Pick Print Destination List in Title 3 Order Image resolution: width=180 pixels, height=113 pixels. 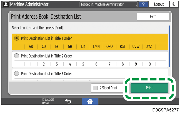coord(16,74)
